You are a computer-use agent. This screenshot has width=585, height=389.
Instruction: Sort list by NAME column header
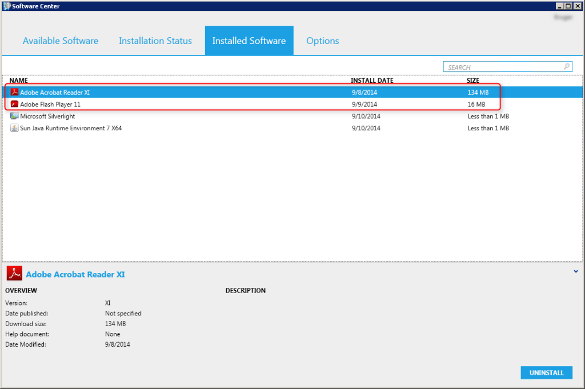click(19, 80)
